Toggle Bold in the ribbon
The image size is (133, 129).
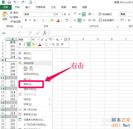pyautogui.click(x=26, y=20)
